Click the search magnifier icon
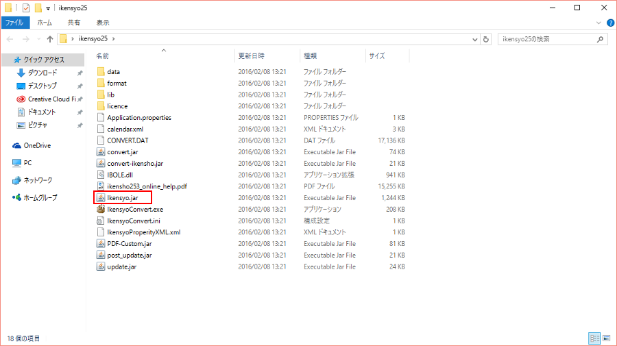The image size is (617, 346). (x=600, y=39)
